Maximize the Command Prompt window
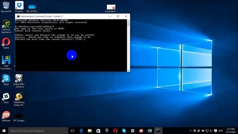 tap(118, 16)
